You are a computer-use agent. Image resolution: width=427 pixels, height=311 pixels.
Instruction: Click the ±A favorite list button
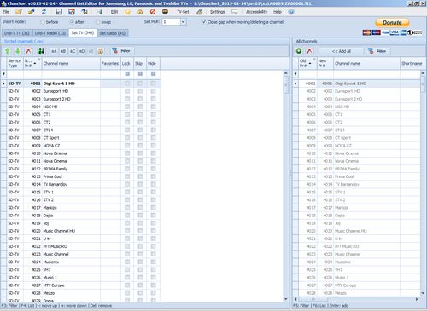coord(54,51)
